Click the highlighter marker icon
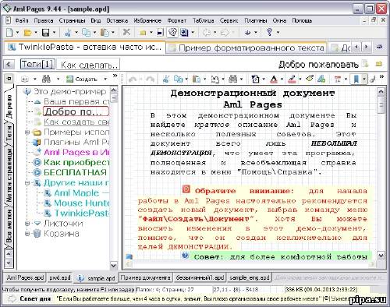The height and width of the screenshot is (307, 390). [292, 79]
